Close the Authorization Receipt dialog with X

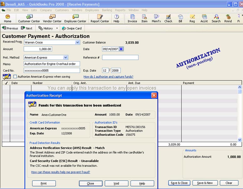pyautogui.click(x=154, y=95)
